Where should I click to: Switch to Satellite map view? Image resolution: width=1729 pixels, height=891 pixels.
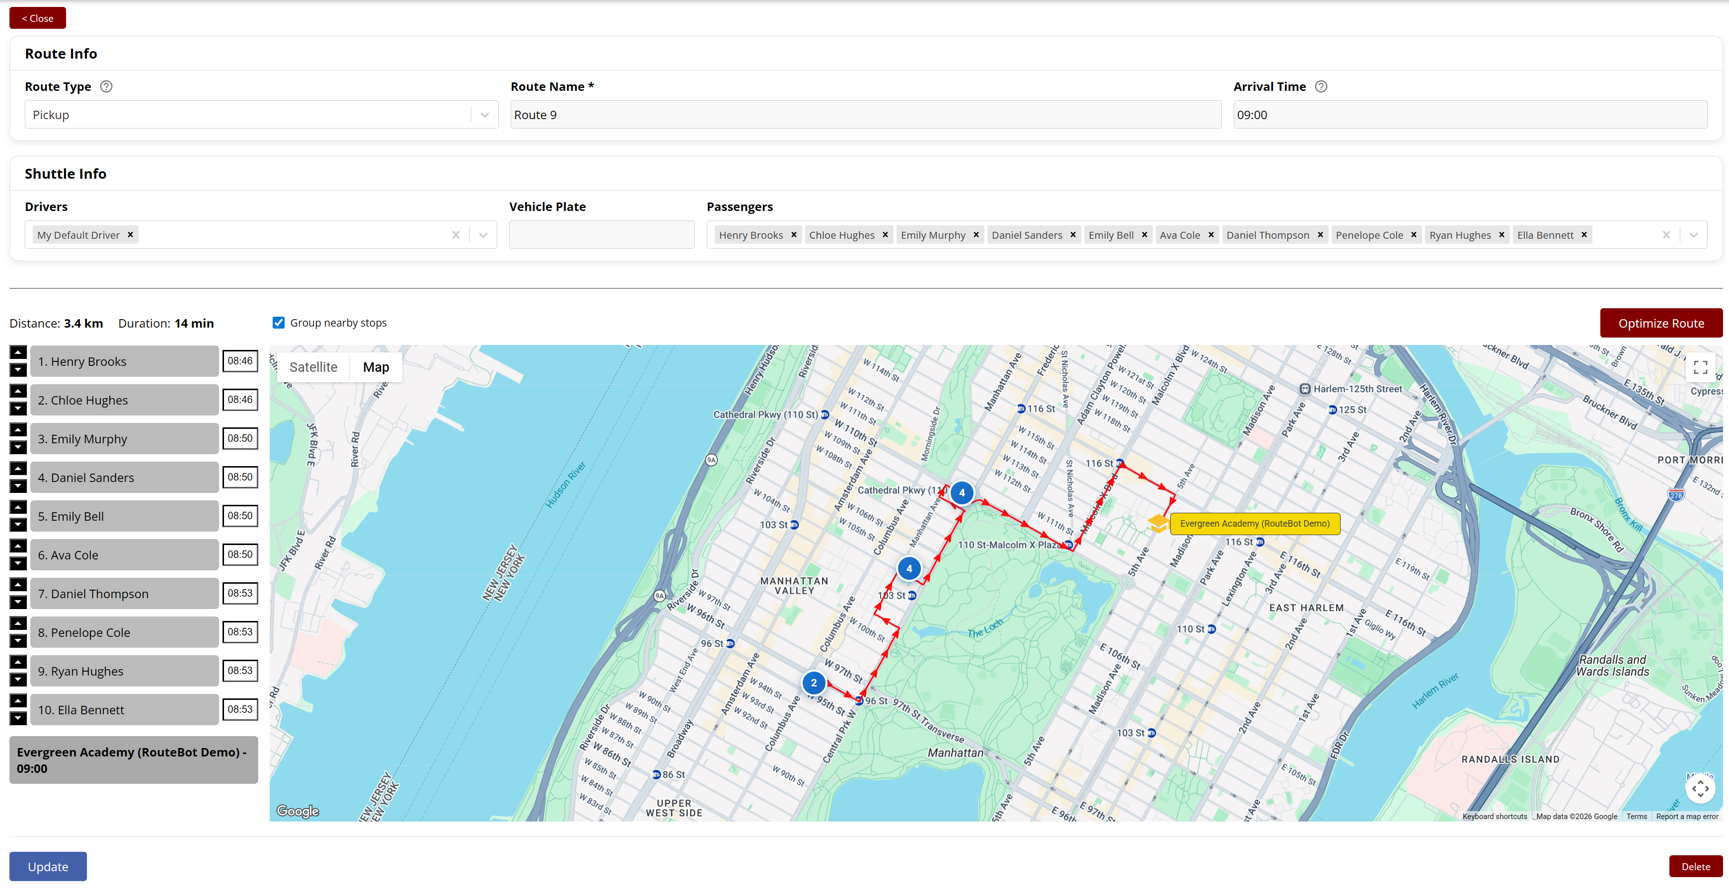(x=313, y=367)
